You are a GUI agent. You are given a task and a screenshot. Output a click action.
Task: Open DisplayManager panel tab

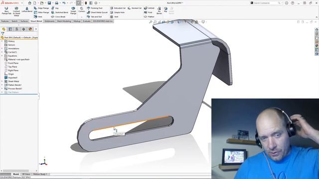[x=30, y=29]
